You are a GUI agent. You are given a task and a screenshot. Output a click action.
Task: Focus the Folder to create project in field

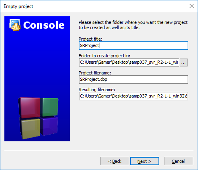pos(129,62)
